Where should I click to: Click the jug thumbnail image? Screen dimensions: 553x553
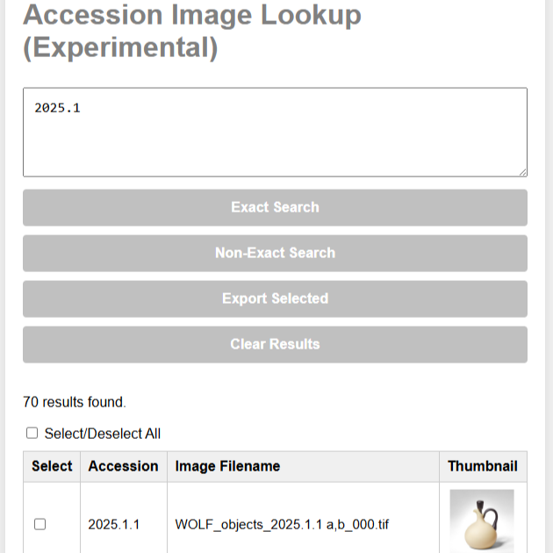[482, 521]
